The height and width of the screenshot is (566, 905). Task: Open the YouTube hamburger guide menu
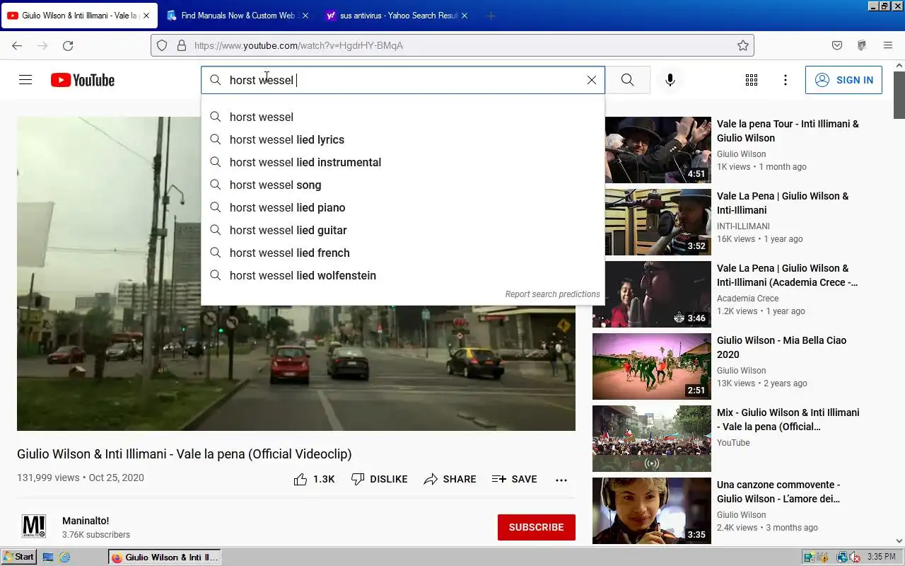point(25,80)
